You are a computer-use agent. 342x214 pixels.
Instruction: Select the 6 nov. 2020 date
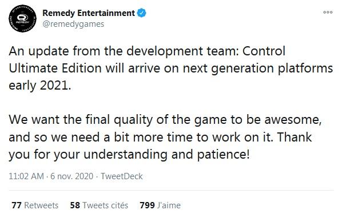71,176
